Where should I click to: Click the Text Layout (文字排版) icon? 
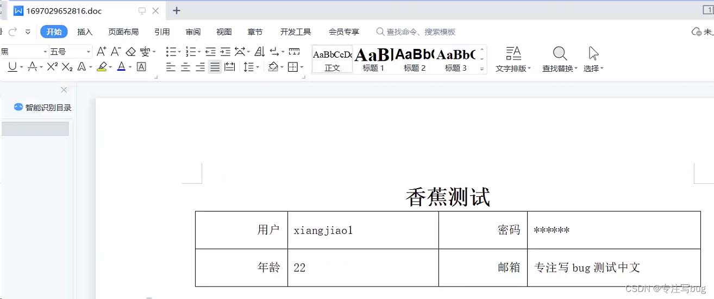click(513, 53)
